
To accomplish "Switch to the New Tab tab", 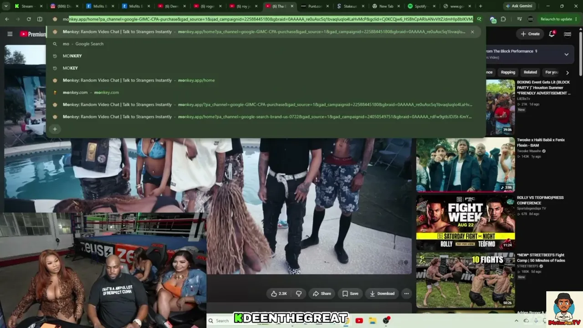I will (386, 6).
